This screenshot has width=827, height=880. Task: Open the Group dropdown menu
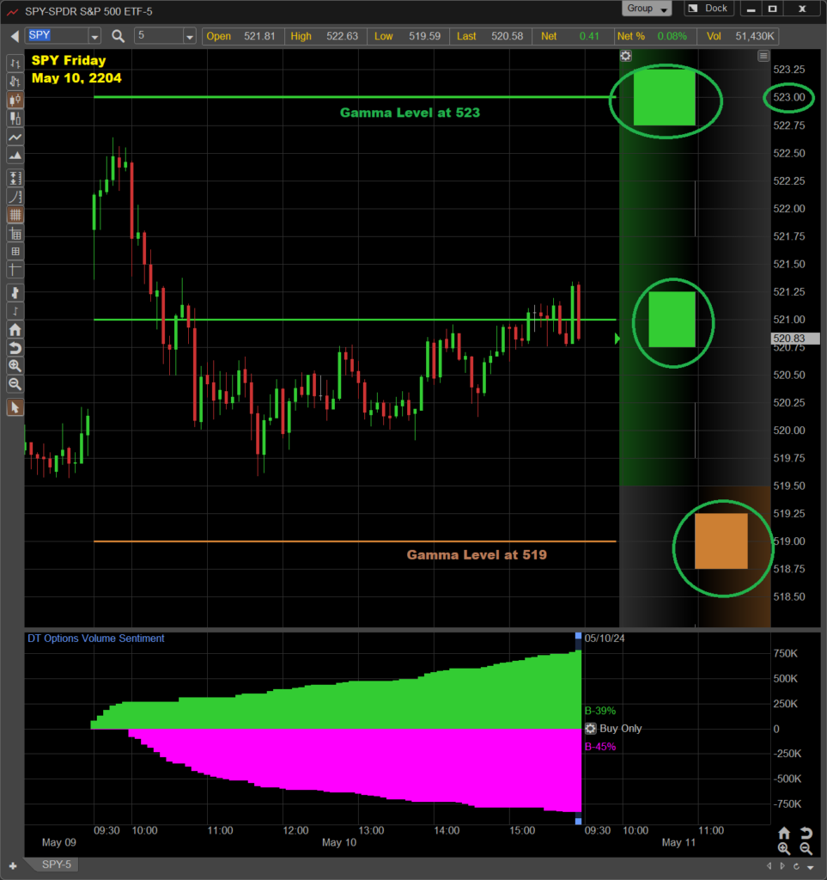point(648,9)
